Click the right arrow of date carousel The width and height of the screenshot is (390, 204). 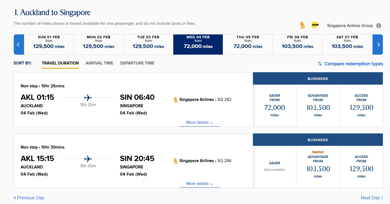(378, 44)
